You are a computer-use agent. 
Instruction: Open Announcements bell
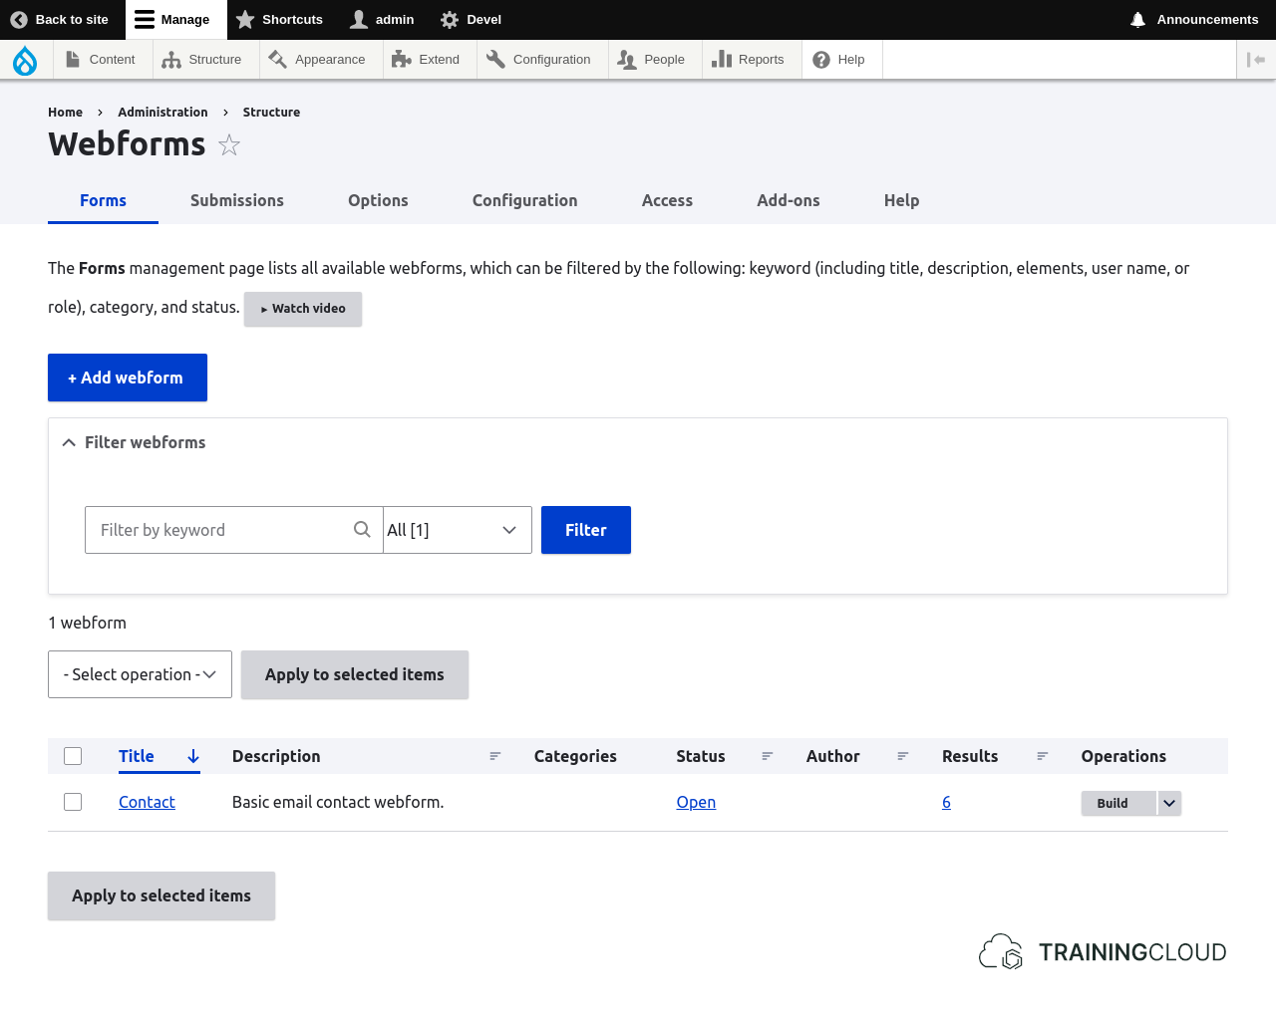1193,19
